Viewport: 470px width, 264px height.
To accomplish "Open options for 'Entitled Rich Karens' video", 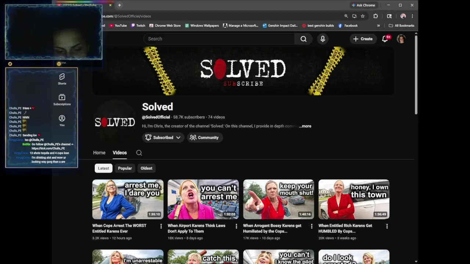I will [x=387, y=226].
